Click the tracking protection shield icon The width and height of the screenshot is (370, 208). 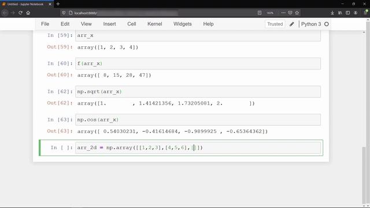tap(64, 13)
